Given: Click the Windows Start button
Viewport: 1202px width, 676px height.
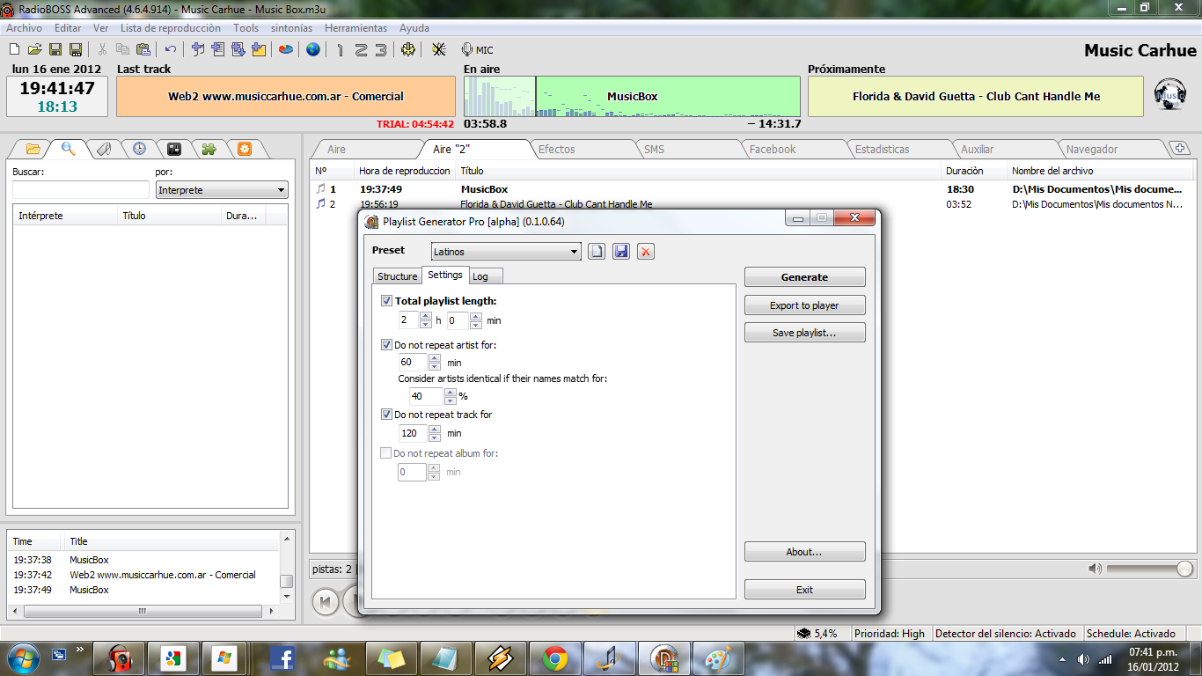Looking at the screenshot, I should point(22,658).
